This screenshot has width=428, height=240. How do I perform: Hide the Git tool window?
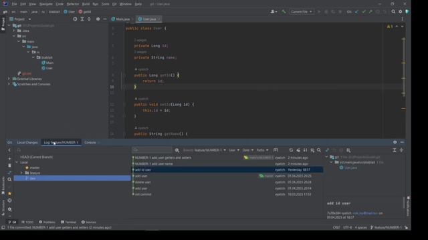coord(402,142)
